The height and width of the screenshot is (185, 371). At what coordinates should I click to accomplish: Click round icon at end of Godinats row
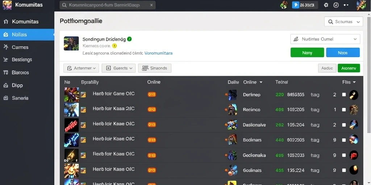coord(354,170)
